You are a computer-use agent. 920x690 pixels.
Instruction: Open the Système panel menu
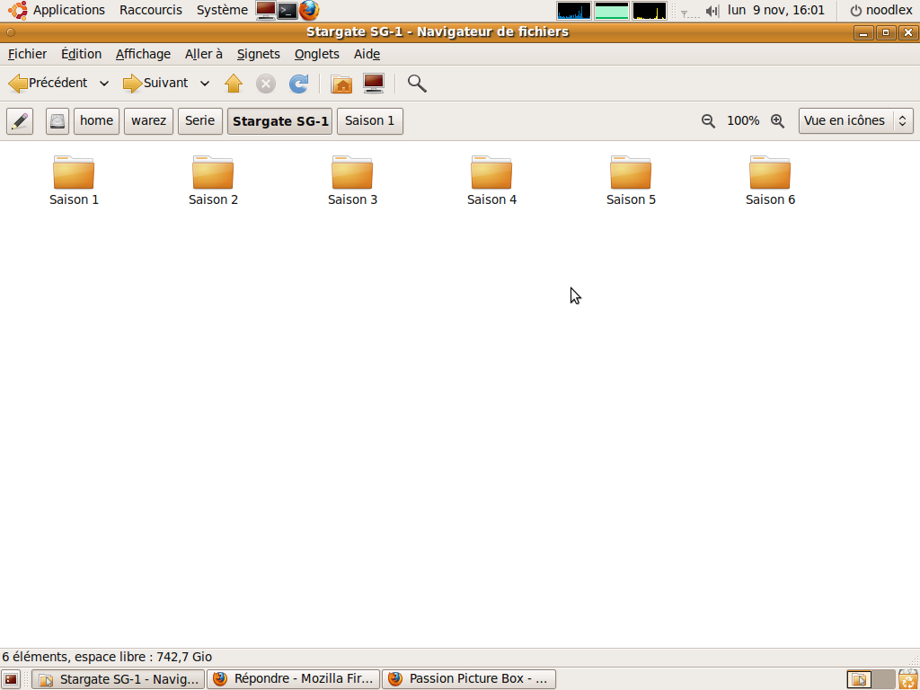pos(222,10)
